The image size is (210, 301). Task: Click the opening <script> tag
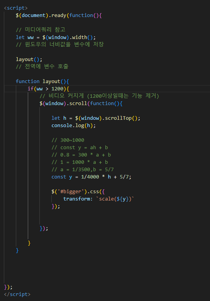[x=16, y=8]
